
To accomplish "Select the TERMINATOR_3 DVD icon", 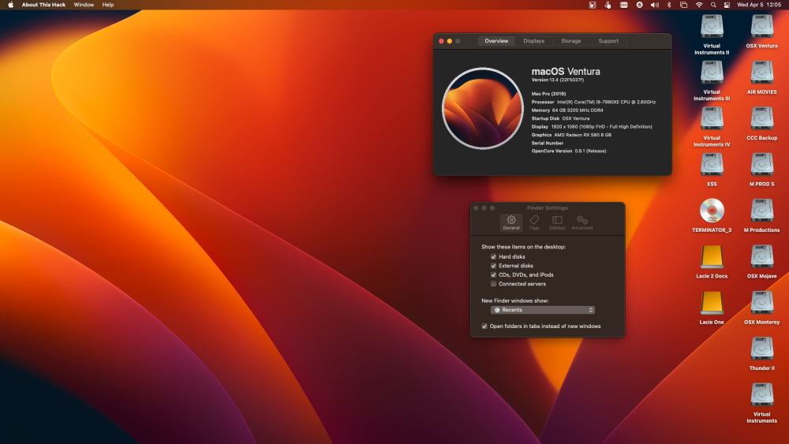I will [x=712, y=211].
